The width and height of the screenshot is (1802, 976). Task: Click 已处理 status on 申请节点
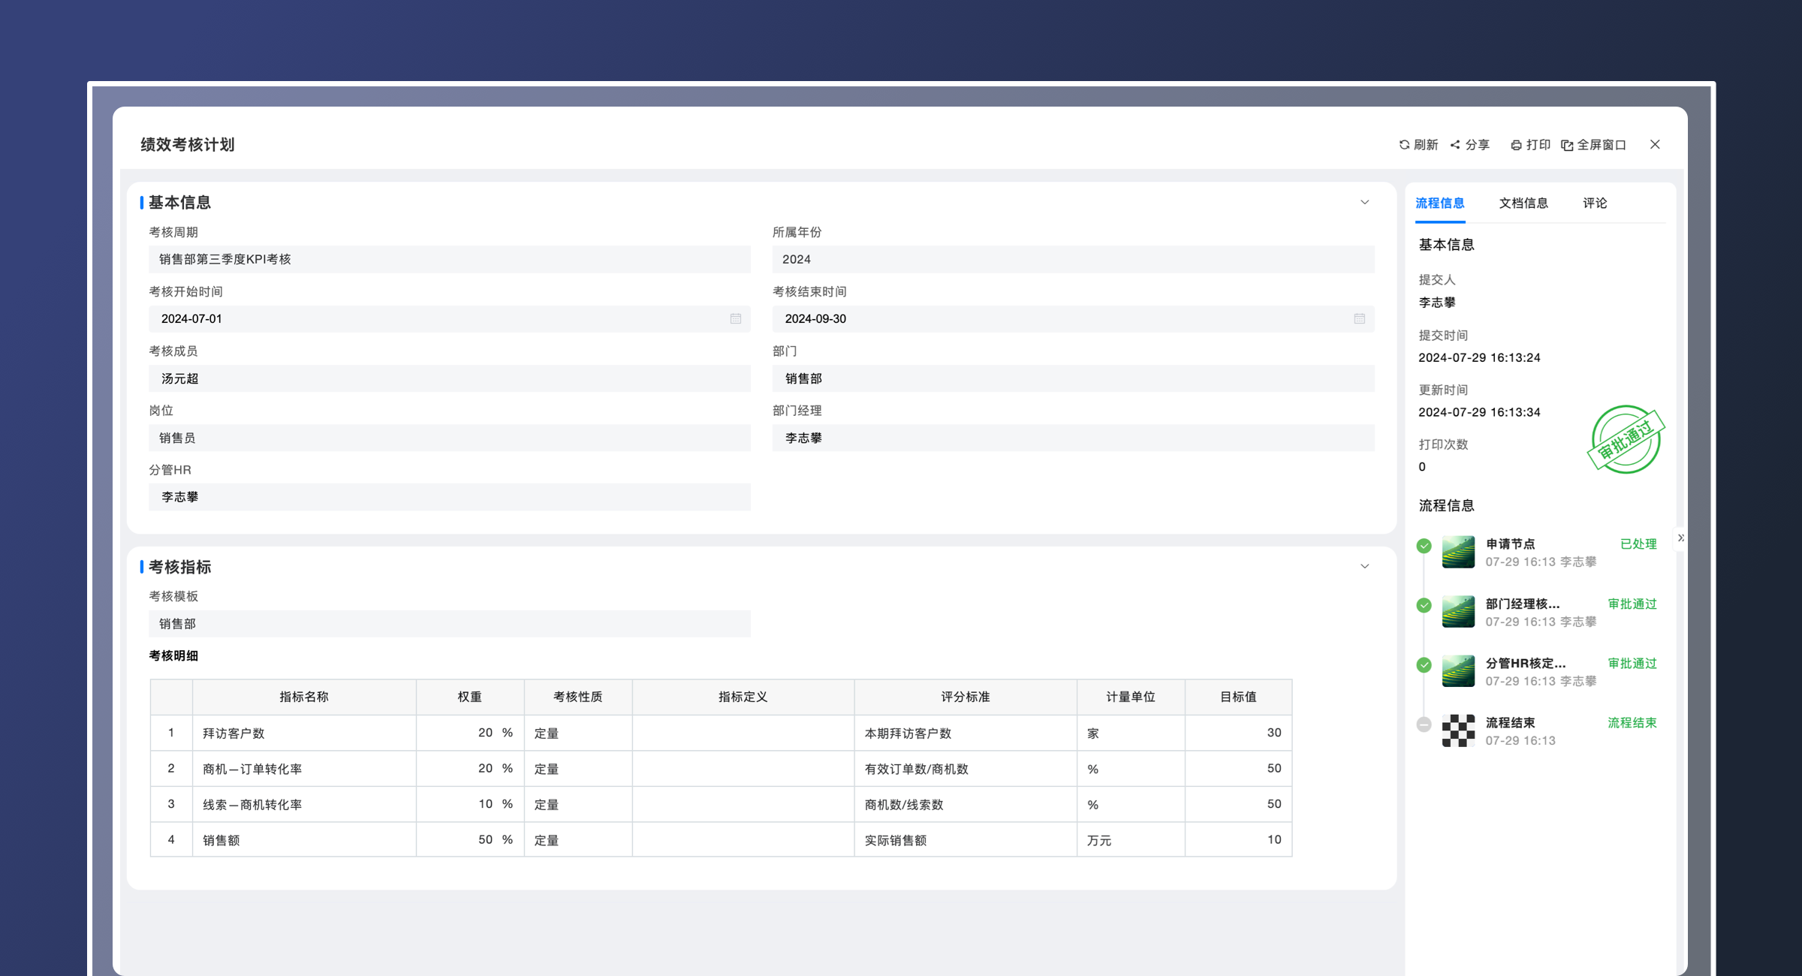pyautogui.click(x=1638, y=544)
